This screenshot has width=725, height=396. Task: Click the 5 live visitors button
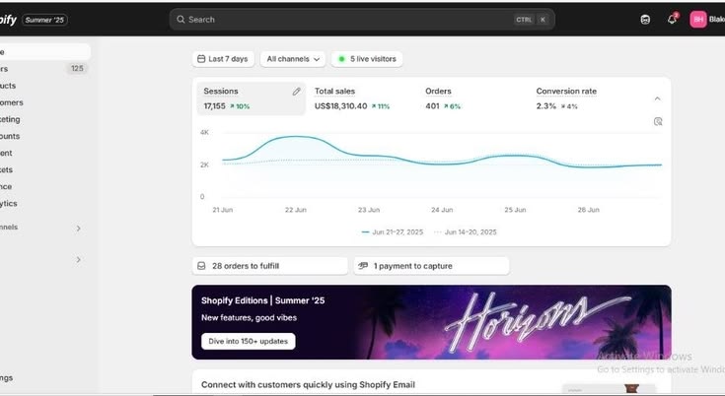click(x=367, y=59)
